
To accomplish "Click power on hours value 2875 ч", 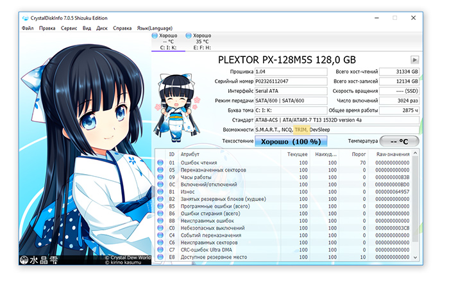I will (x=399, y=110).
